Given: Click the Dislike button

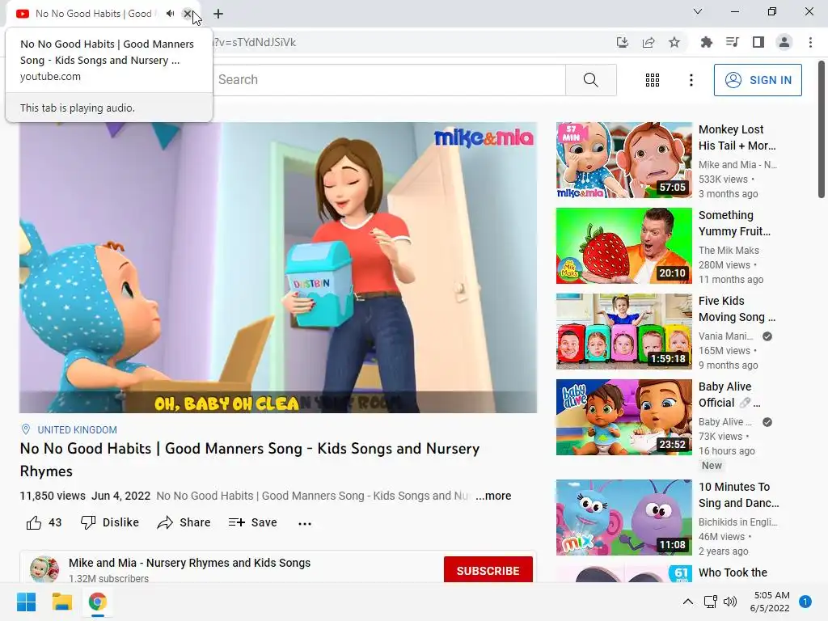Looking at the screenshot, I should [110, 523].
